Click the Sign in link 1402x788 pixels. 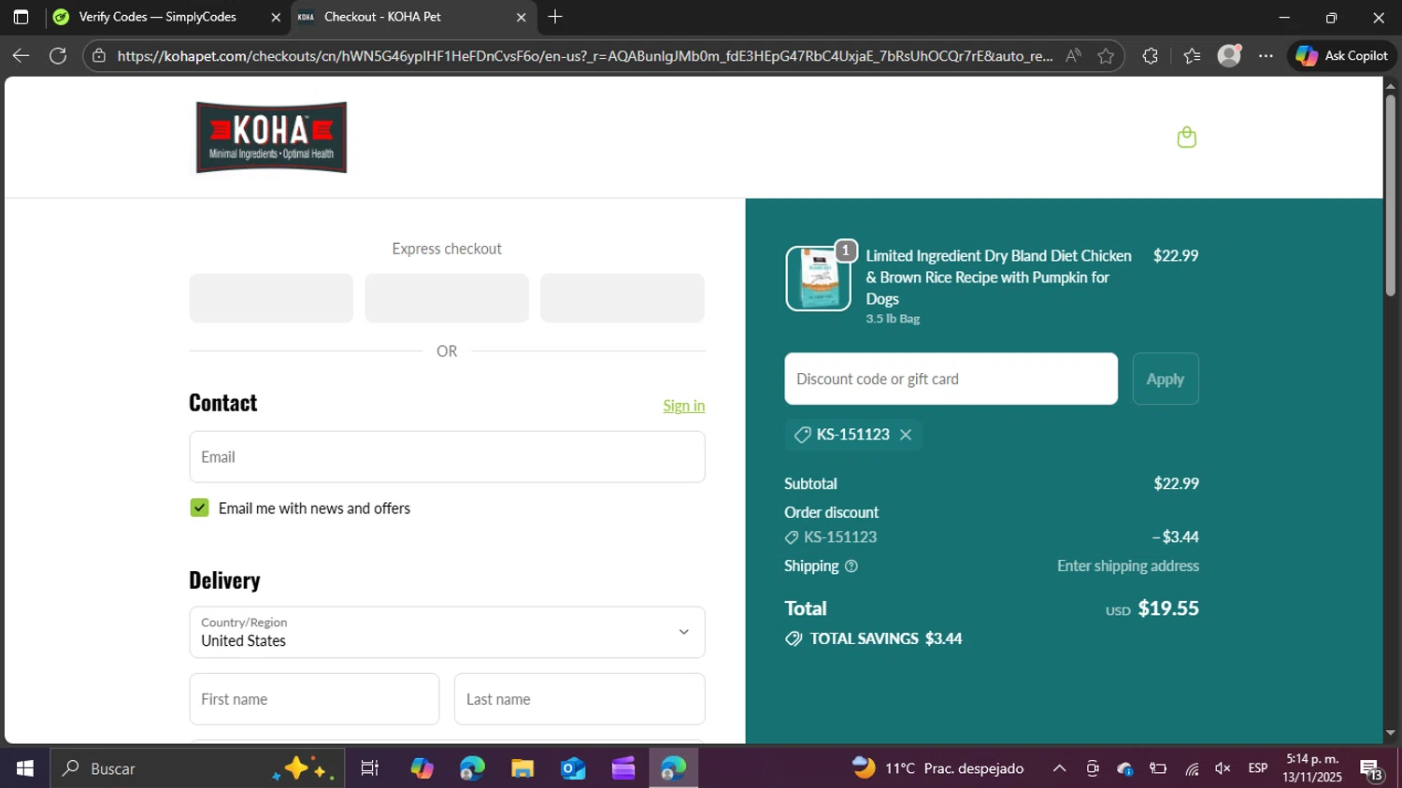pos(684,406)
